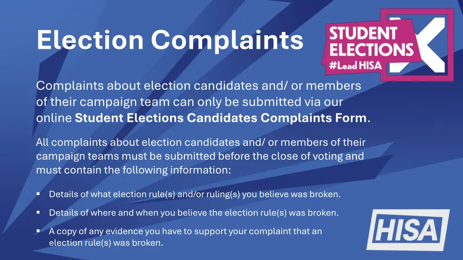This screenshot has width=463, height=260.
Task: Click the word 'Complaints' in the title
Action: coord(227,40)
